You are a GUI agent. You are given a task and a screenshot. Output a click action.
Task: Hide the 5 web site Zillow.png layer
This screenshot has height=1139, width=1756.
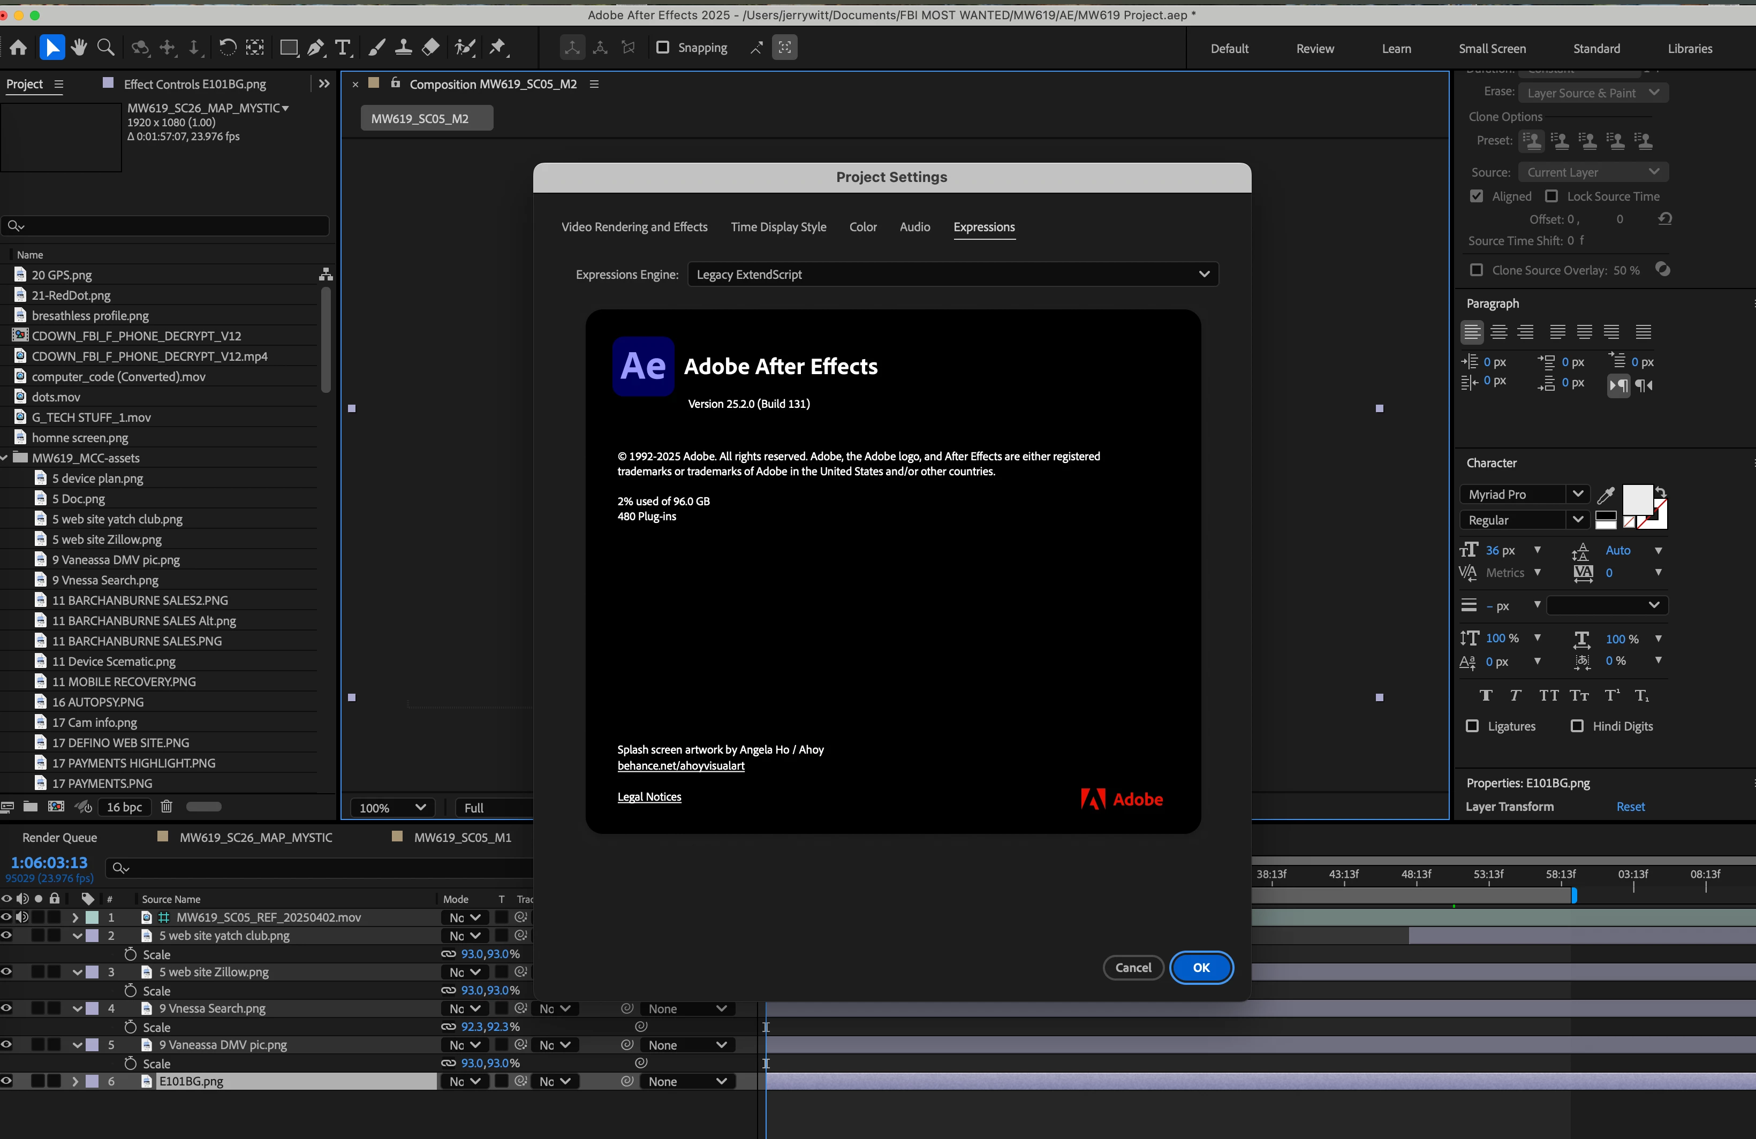click(x=6, y=971)
